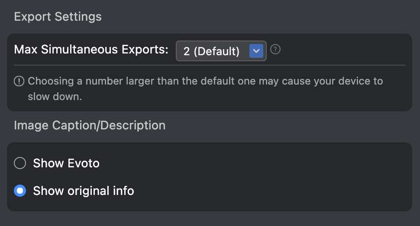Select the Show original info radio button

(x=20, y=191)
